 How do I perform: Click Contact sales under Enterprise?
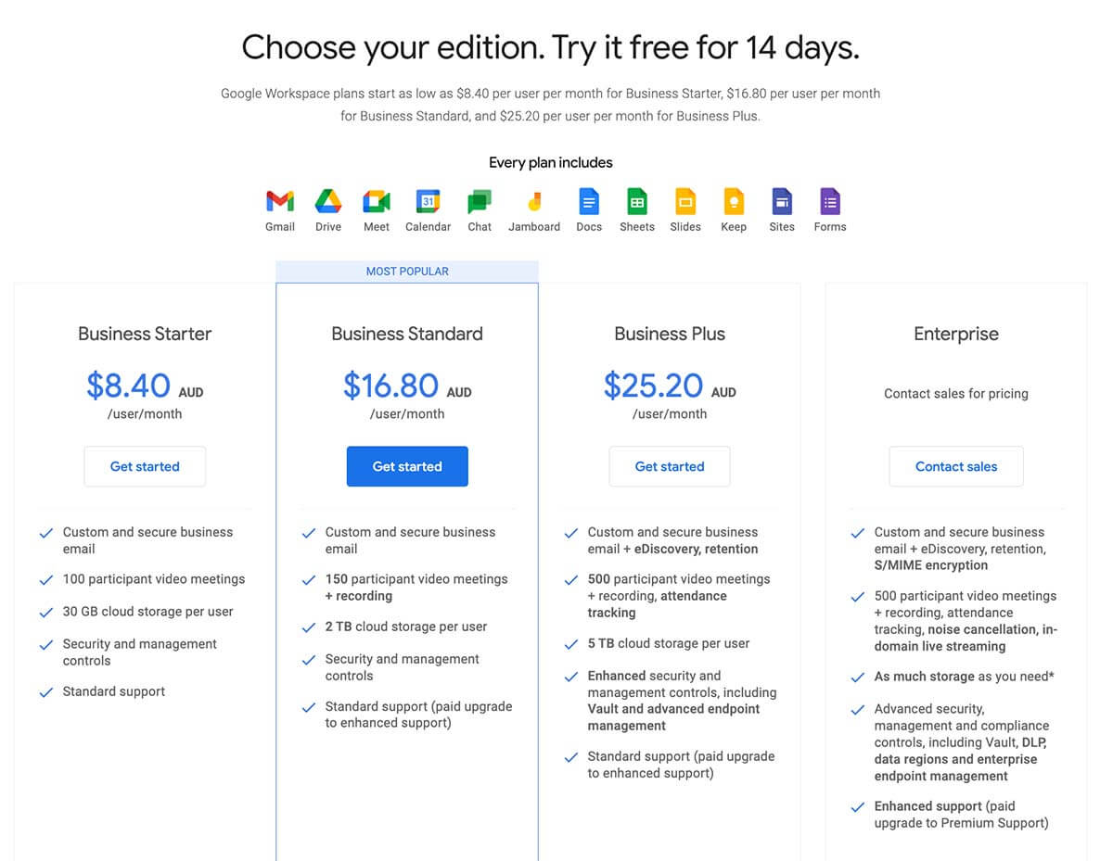click(x=956, y=466)
